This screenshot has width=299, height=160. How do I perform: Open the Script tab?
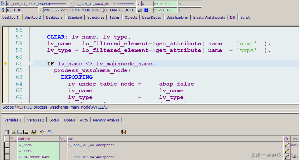[x=245, y=17]
